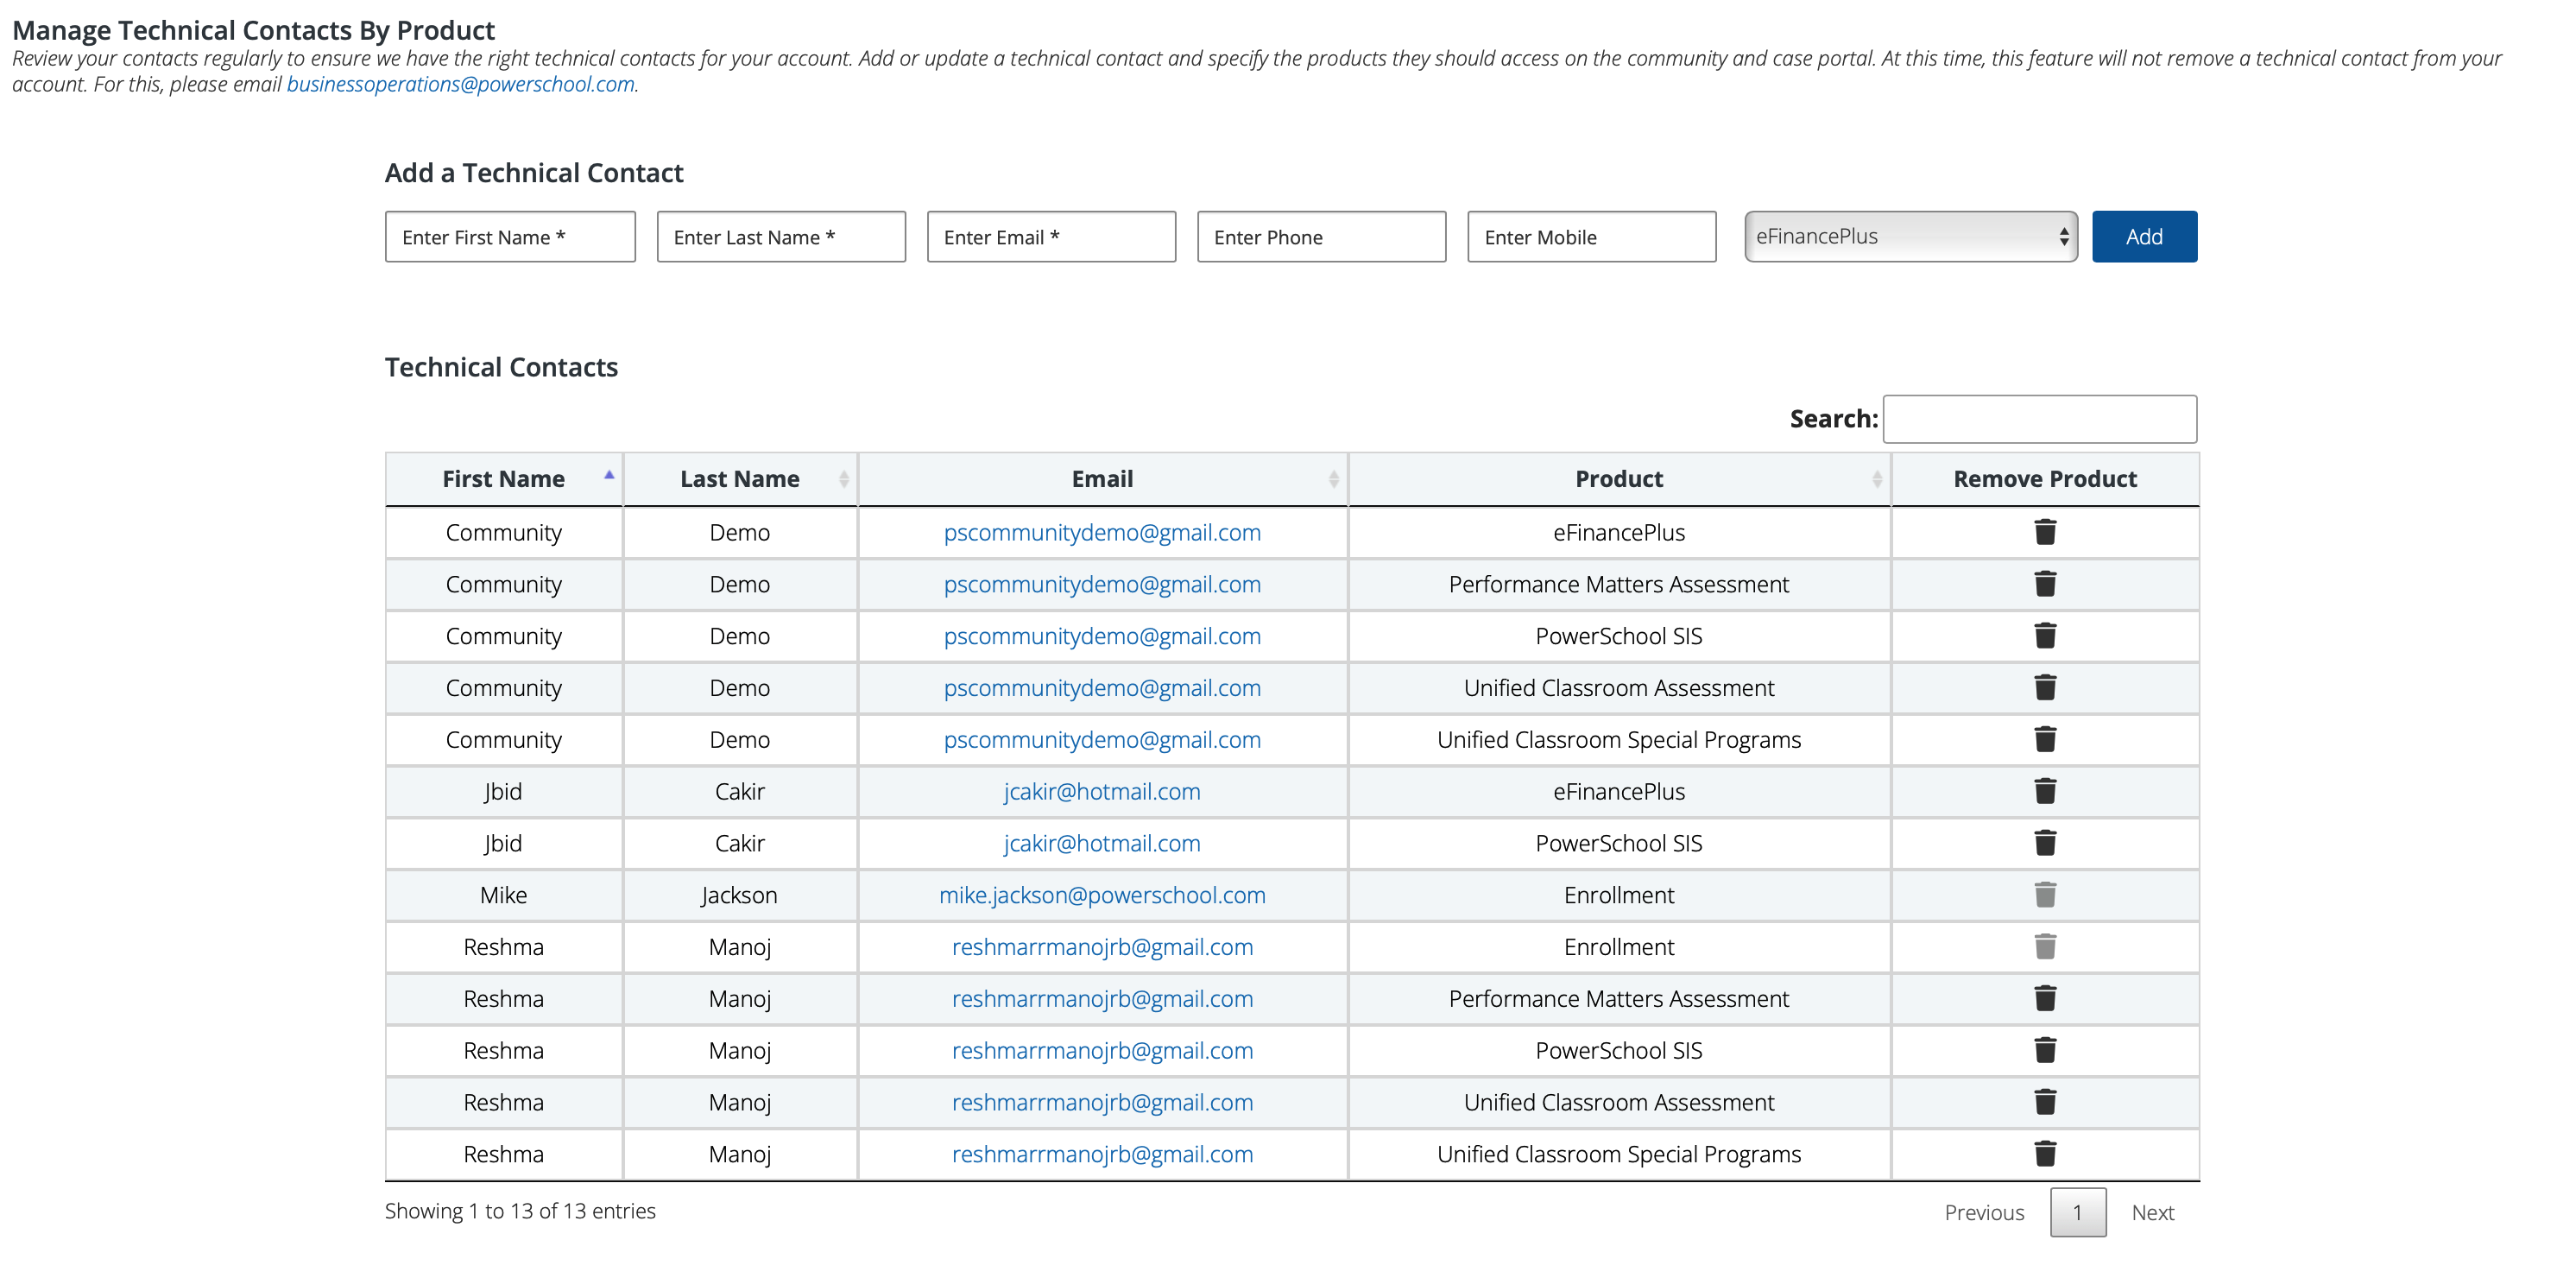Focus the Search input field

tap(2039, 419)
